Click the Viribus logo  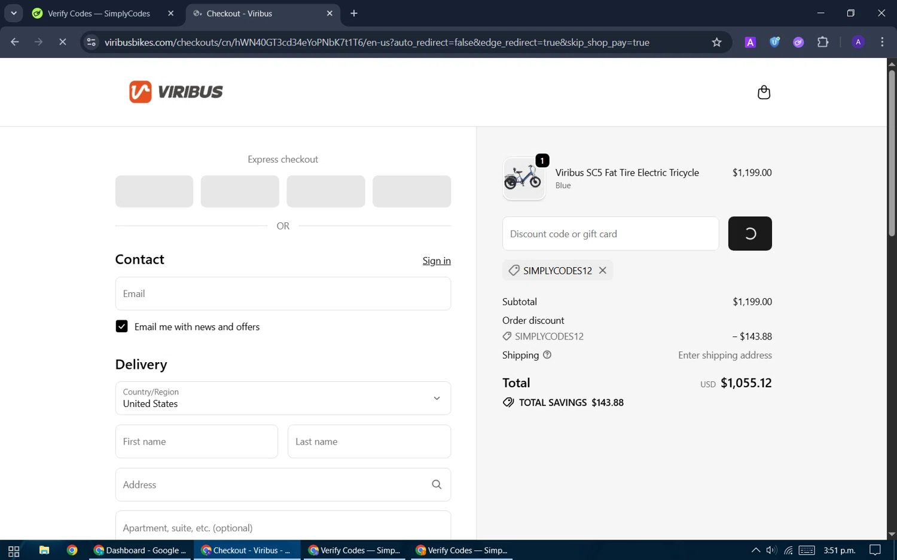point(176,92)
